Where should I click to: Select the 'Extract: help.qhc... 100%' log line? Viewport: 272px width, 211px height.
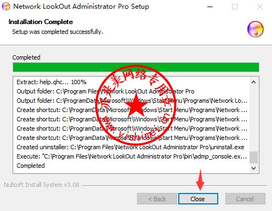click(x=52, y=82)
